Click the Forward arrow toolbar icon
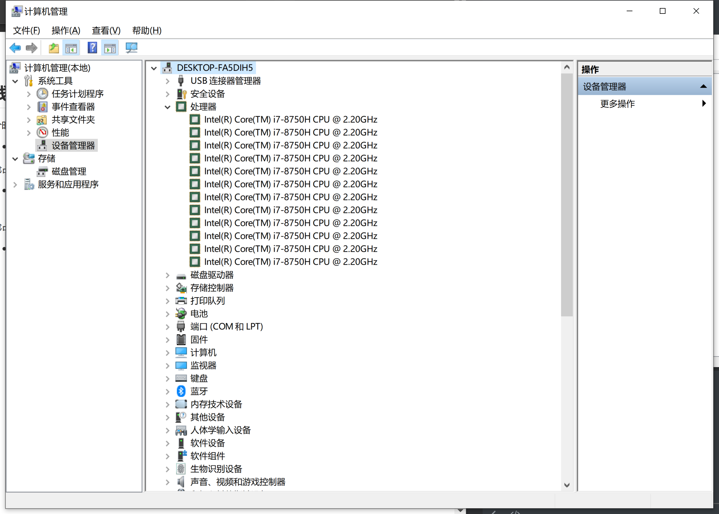The image size is (719, 514). pyautogui.click(x=31, y=48)
